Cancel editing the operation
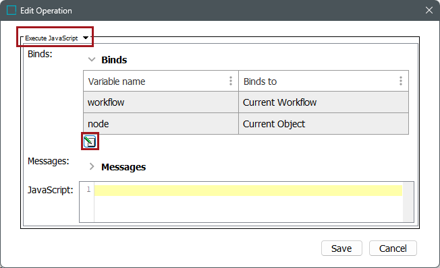This screenshot has width=440, height=268. (x=393, y=248)
